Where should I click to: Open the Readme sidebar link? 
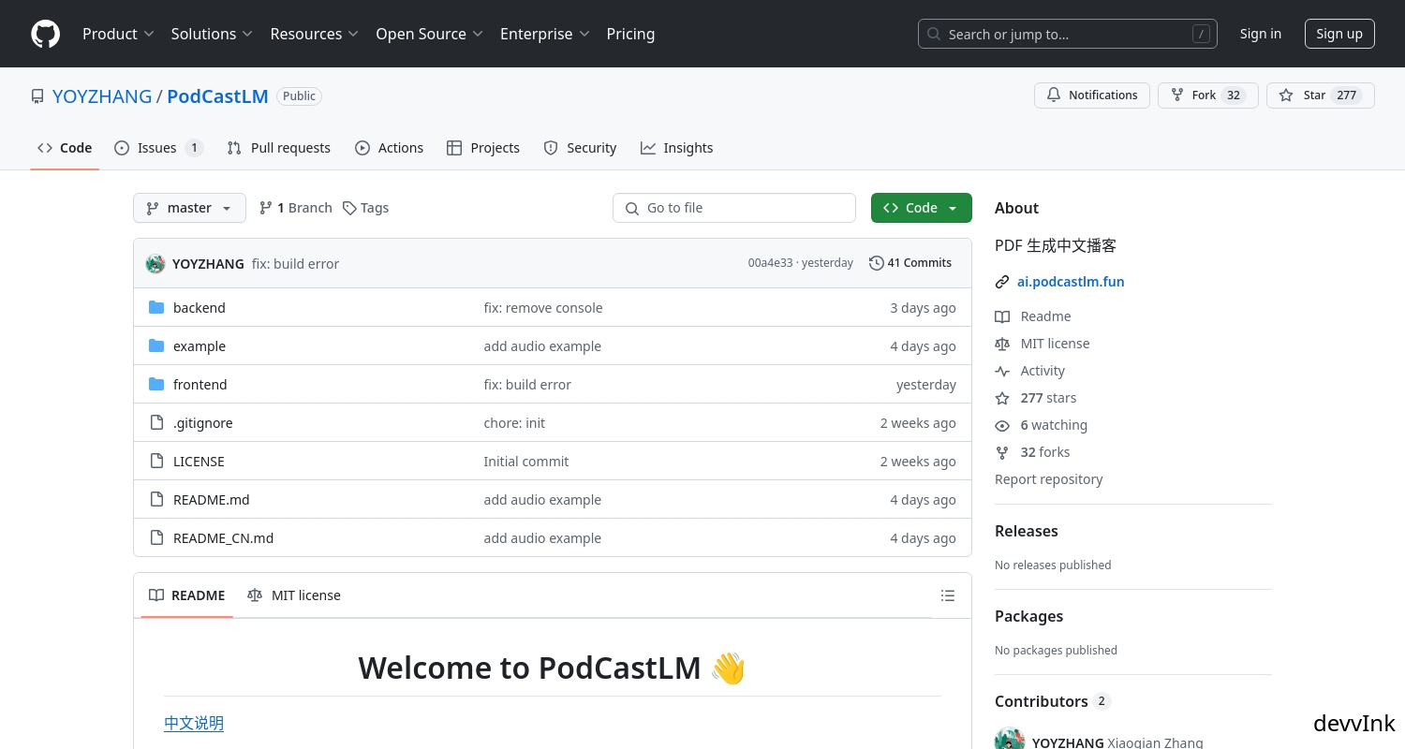tap(1033, 316)
